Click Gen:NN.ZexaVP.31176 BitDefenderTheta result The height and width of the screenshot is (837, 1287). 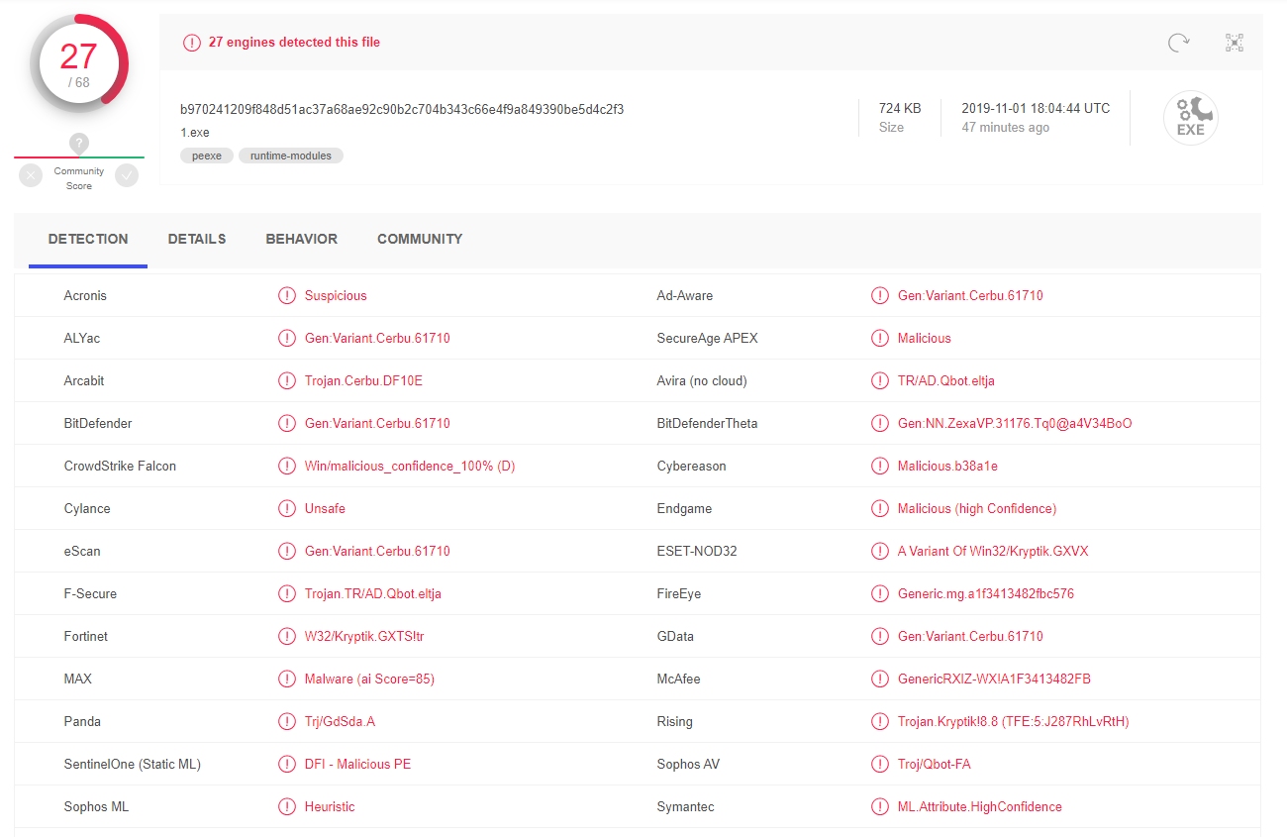[1015, 423]
